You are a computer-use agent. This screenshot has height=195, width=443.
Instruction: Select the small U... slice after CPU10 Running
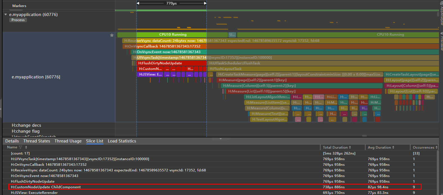tap(232, 35)
